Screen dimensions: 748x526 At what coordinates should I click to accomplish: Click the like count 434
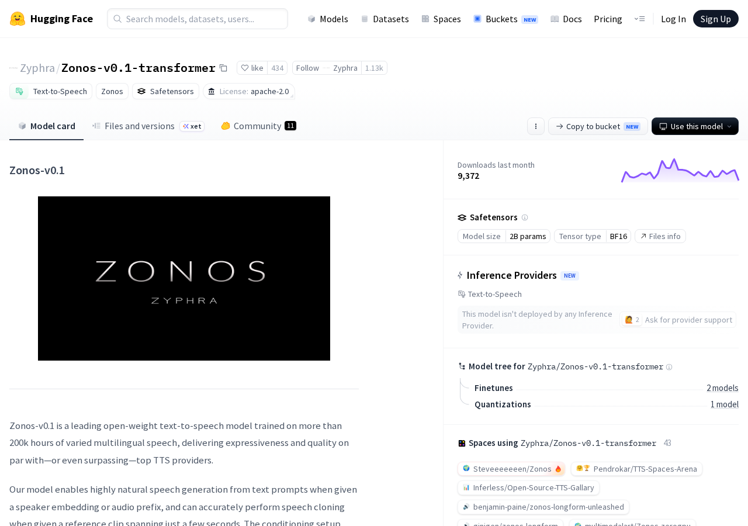[278, 68]
